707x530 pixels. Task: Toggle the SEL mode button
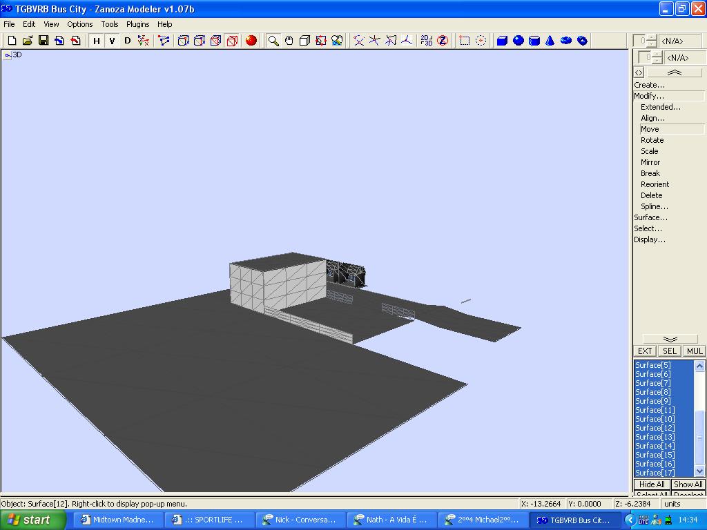[669, 351]
